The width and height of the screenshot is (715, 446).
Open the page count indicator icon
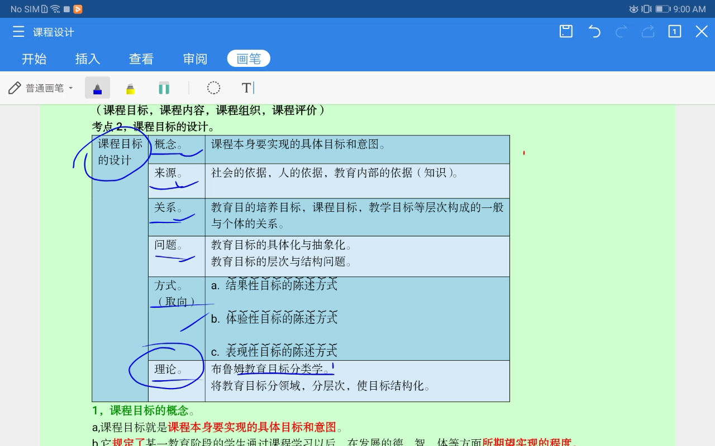675,32
